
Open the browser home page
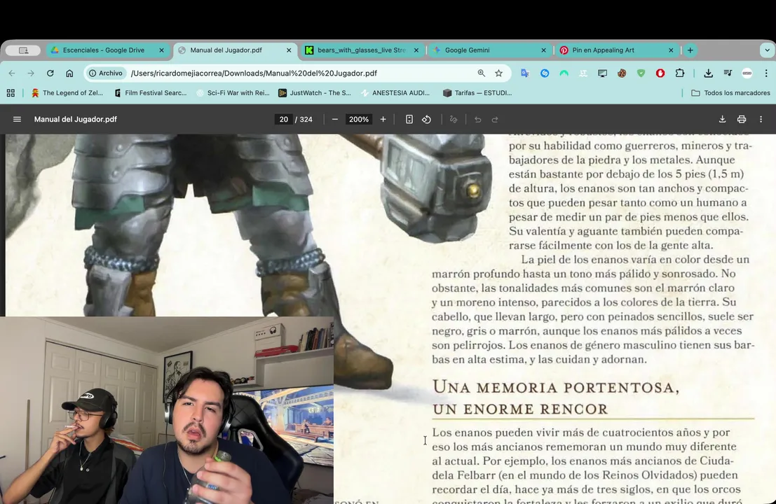pos(69,73)
